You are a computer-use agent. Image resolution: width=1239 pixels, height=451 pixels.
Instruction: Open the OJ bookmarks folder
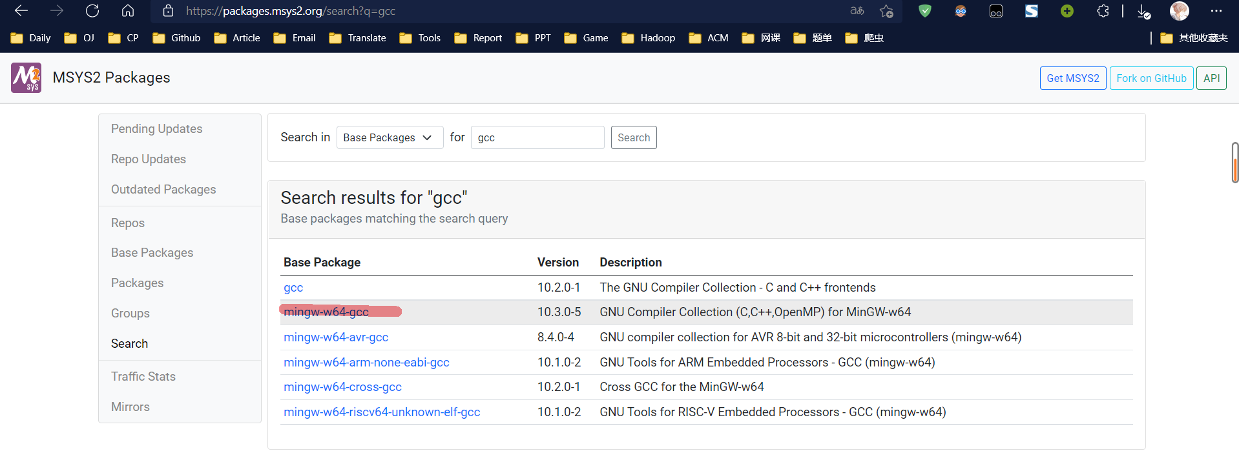(79, 38)
